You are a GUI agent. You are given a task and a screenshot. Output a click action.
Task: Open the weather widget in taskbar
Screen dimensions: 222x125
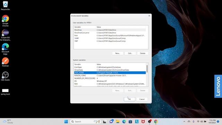pyautogui.click(x=8, y=122)
